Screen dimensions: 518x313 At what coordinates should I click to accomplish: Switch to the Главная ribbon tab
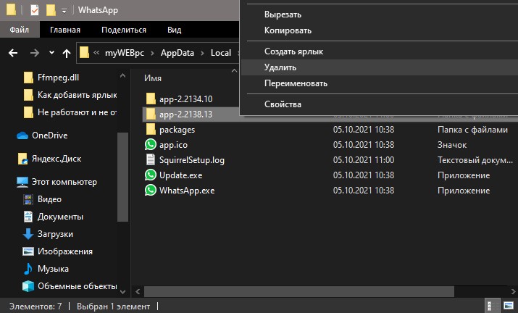coord(65,30)
